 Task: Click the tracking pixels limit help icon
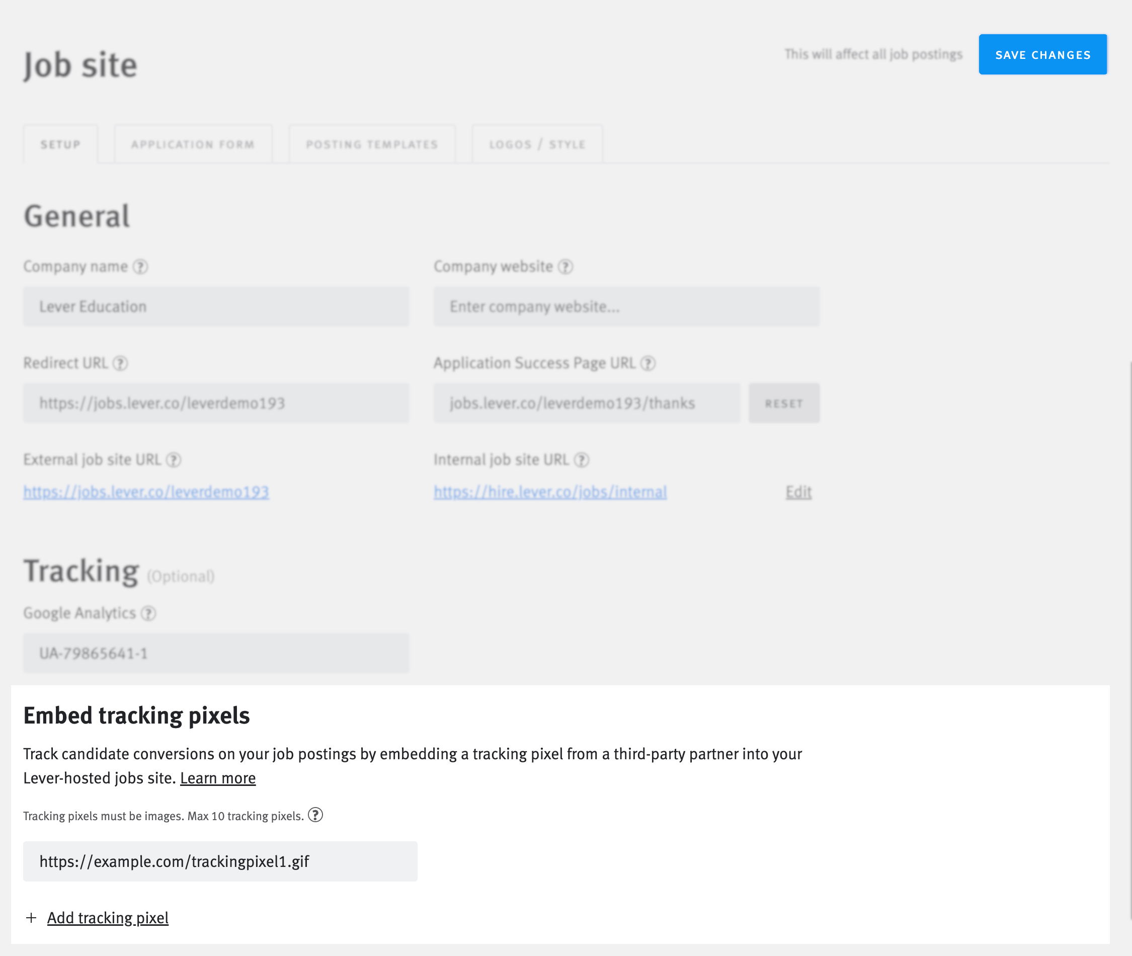click(316, 815)
